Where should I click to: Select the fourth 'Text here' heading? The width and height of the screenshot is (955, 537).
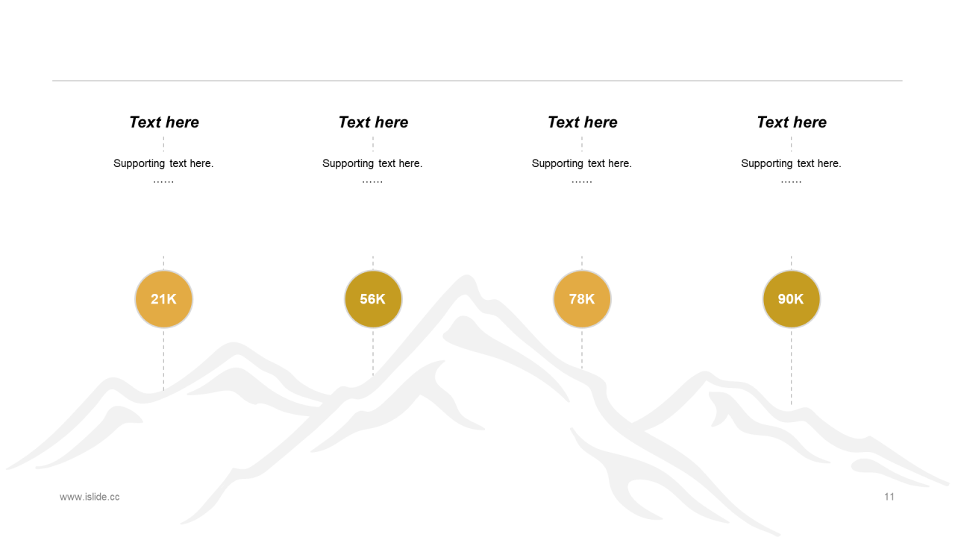point(792,122)
